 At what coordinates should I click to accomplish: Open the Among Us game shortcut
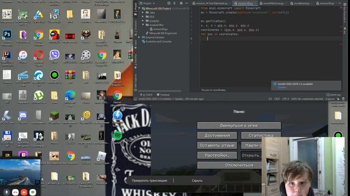tap(55, 35)
